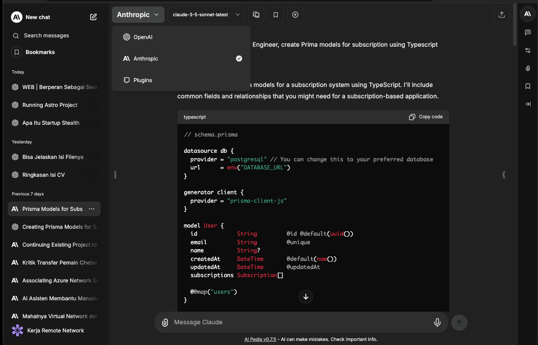Click the vertical scrollbar of the chat
The width and height of the screenshot is (538, 345).
coord(515,25)
